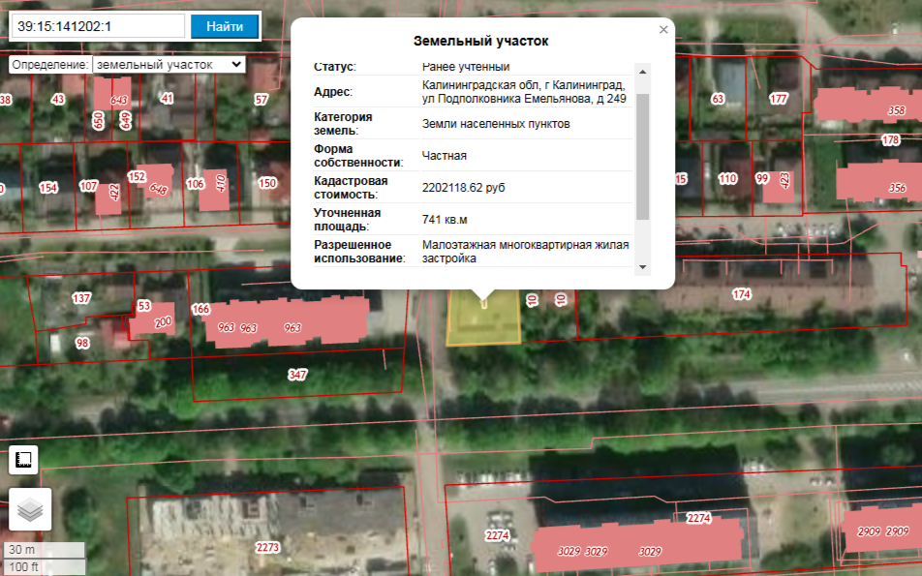Viewport: 922px width, 576px height.
Task: Close the Земельный участок popup
Action: point(663,30)
